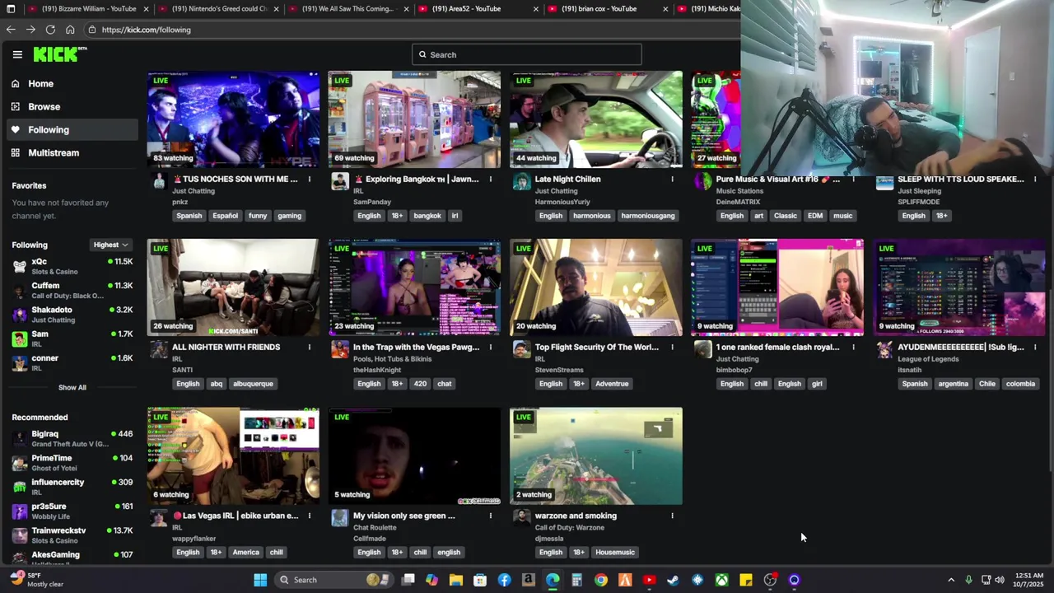This screenshot has height=593, width=1054.
Task: Click Pools, Hot Tubs & Bikinis category
Action: coord(392,359)
